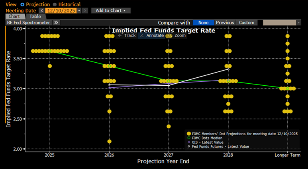Open the meeting date dropdown arrow
Image resolution: width=308 pixels, height=169 pixels.
[x=79, y=10]
